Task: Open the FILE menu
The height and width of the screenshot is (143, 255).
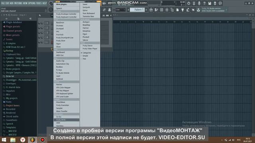Action: tap(3, 3)
